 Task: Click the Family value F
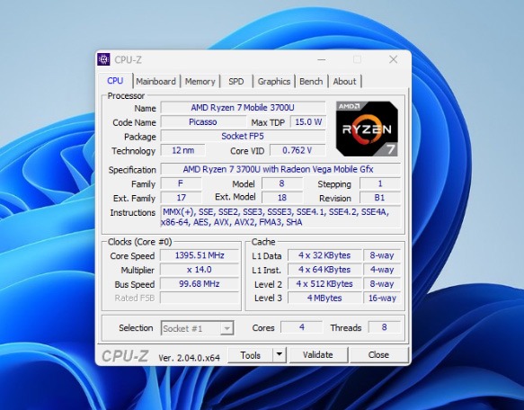182,183
